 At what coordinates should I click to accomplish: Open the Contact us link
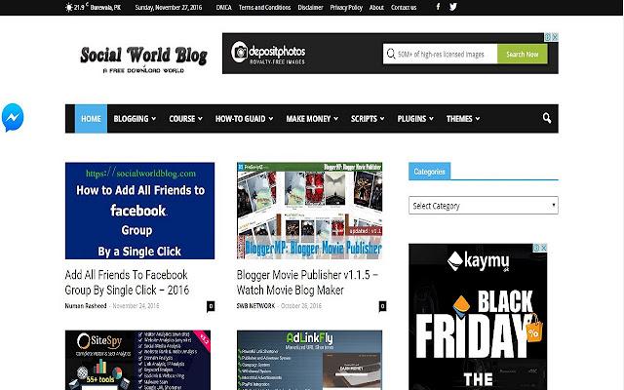[x=404, y=7]
